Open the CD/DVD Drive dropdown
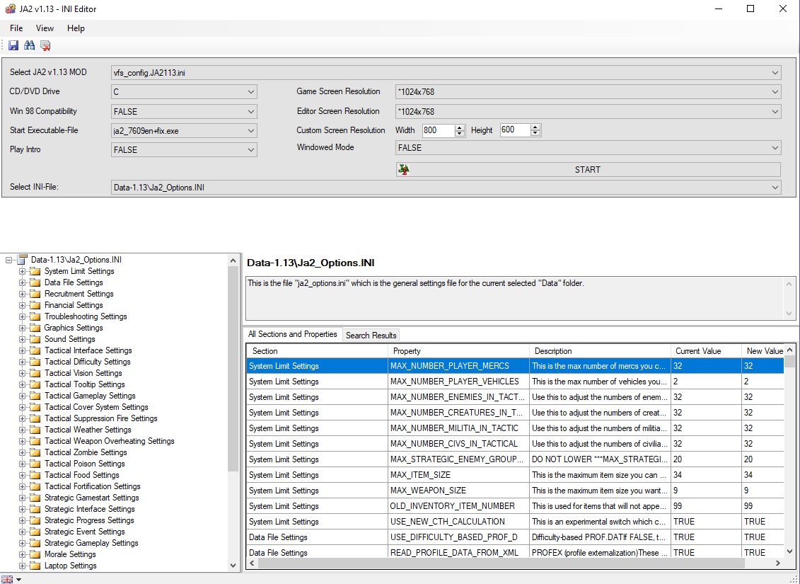The height and width of the screenshot is (584, 800). pyautogui.click(x=184, y=92)
